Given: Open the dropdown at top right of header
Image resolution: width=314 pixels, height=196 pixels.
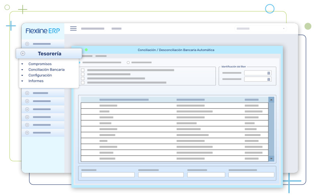Looking at the screenshot, I should click(283, 29).
